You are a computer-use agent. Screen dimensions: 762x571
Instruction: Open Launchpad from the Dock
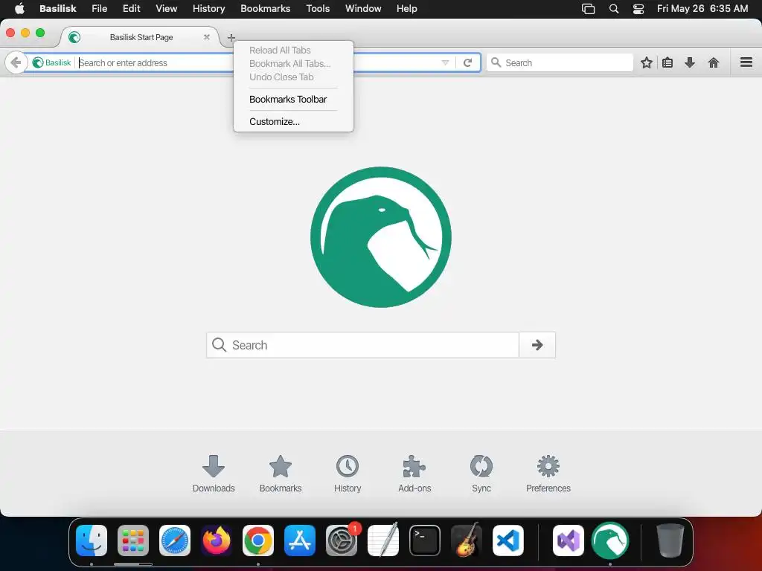pyautogui.click(x=133, y=541)
